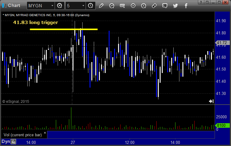Click the 41.80 price axis label
The height and width of the screenshot is (146, 231).
221,33
